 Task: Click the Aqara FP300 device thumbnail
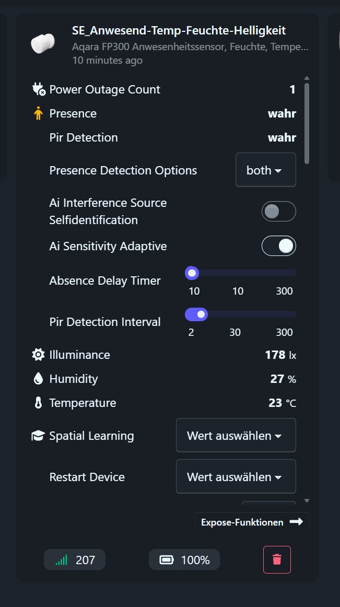point(43,43)
